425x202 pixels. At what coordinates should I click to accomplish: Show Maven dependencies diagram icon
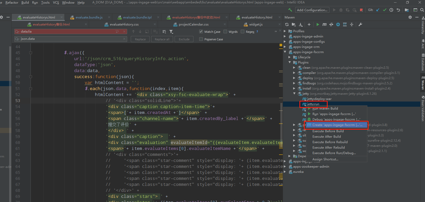coord(345,24)
